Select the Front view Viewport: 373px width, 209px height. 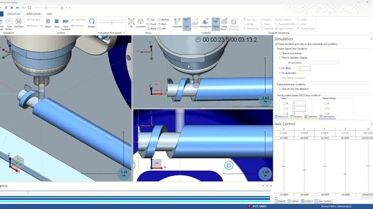click(x=152, y=24)
